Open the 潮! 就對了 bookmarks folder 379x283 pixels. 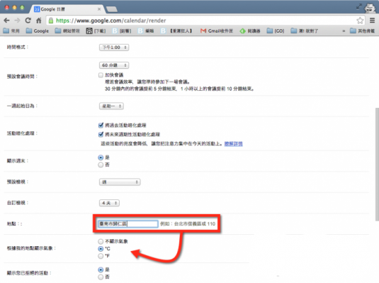point(305,30)
